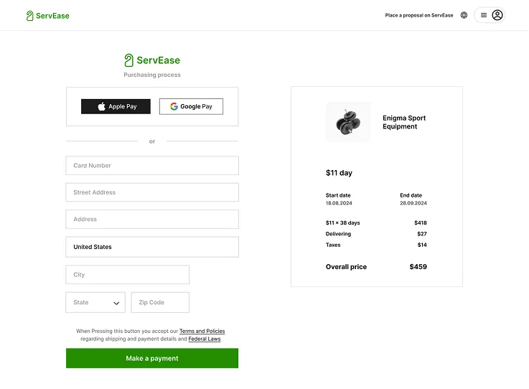The image size is (529, 389).
Task: Click the ServEase logo in header
Action: (47, 15)
